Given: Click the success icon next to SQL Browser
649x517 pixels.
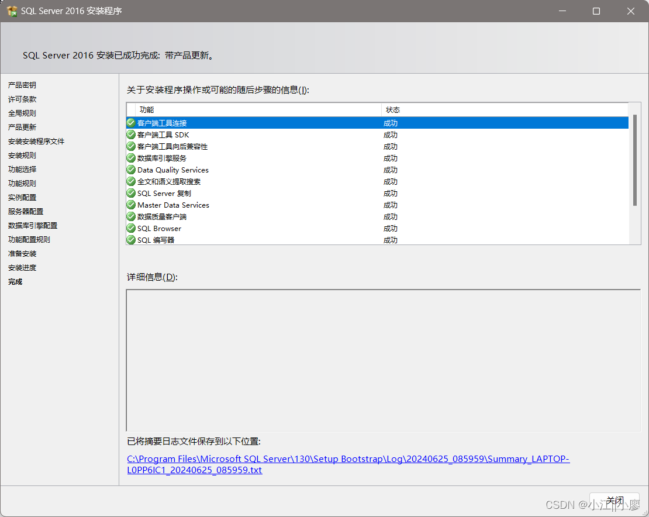Looking at the screenshot, I should pyautogui.click(x=130, y=228).
